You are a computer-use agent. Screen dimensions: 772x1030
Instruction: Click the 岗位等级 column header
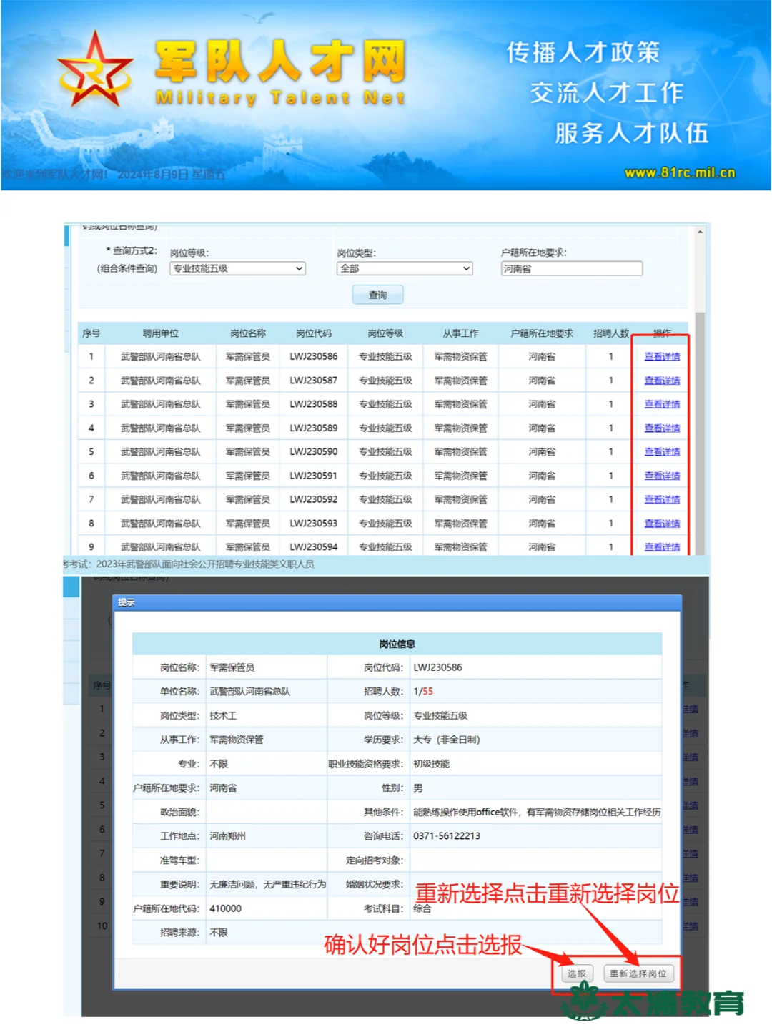385,333
